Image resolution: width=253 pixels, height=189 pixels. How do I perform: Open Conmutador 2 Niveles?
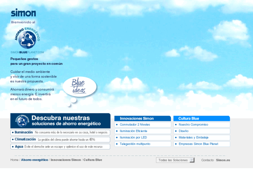pyautogui.click(x=143, y=124)
